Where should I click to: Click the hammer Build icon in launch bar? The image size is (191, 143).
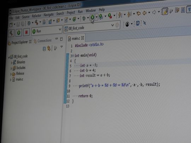click(11, 33)
